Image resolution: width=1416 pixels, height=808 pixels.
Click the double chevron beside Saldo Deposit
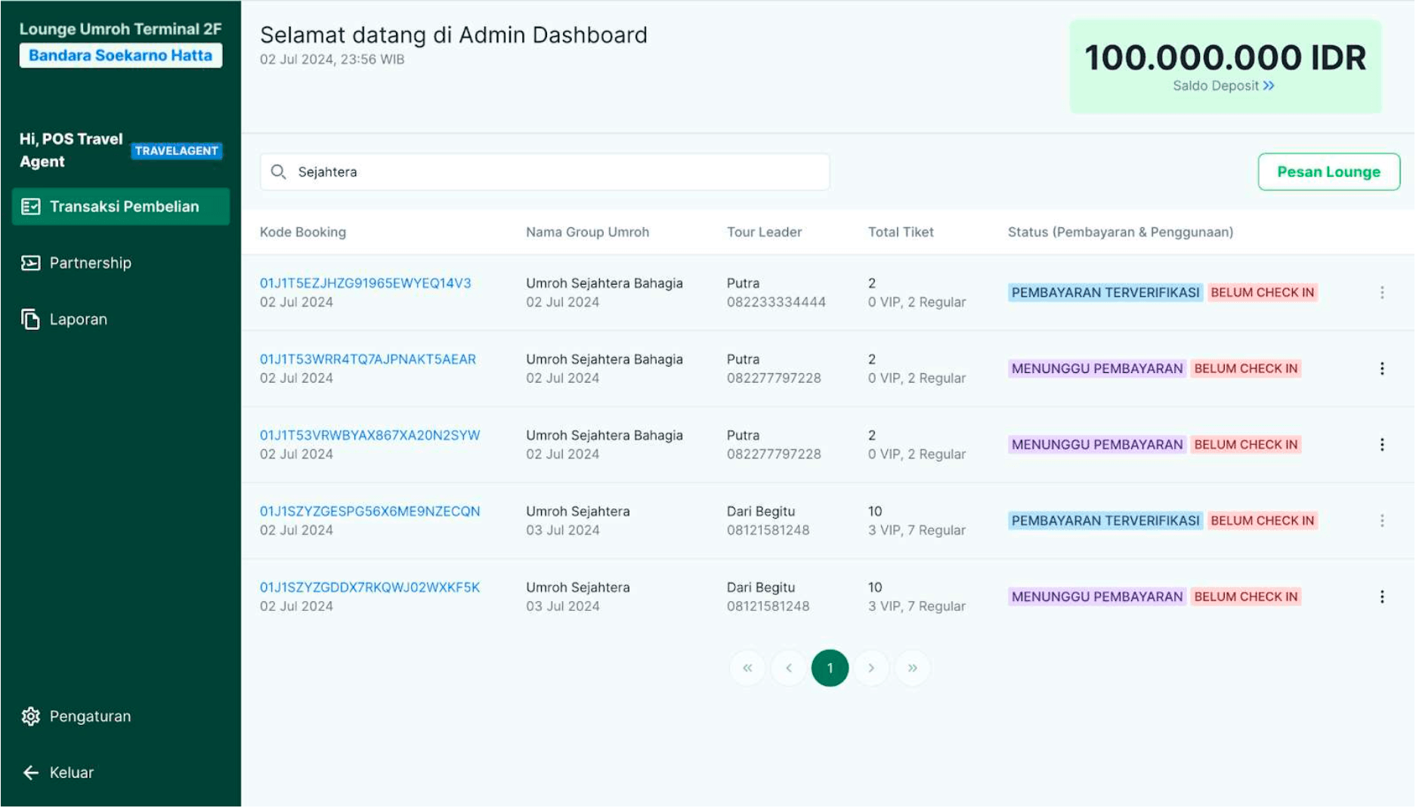pos(1269,86)
